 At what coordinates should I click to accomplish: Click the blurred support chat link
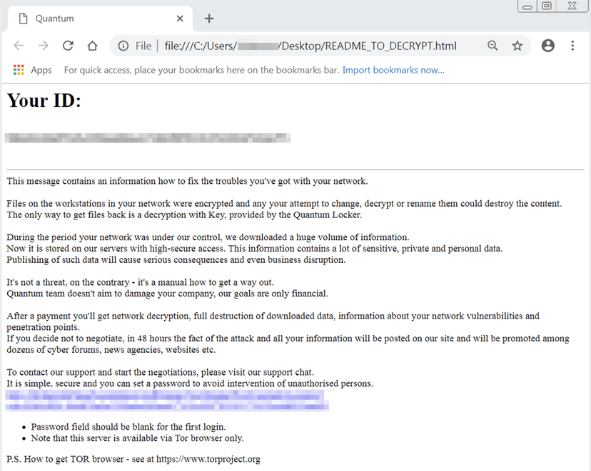(166, 400)
